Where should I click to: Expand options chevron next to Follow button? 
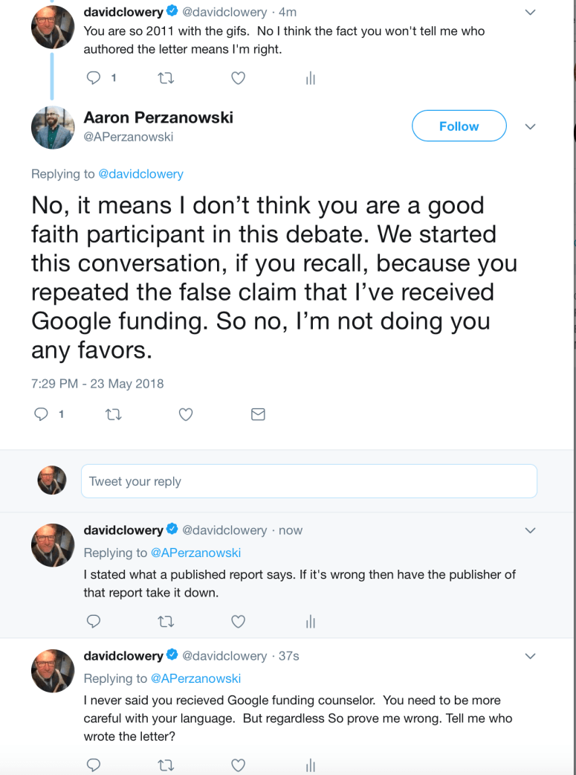tap(530, 126)
